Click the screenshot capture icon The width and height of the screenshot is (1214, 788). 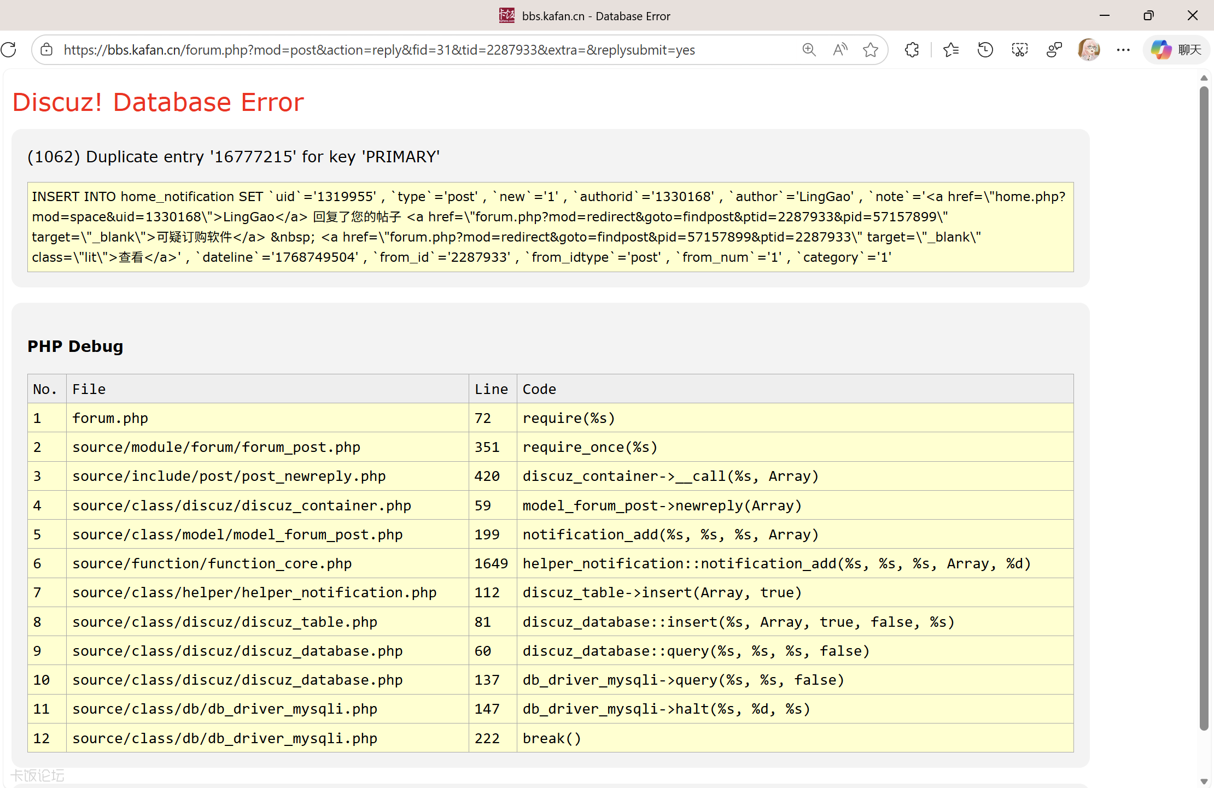(1019, 50)
